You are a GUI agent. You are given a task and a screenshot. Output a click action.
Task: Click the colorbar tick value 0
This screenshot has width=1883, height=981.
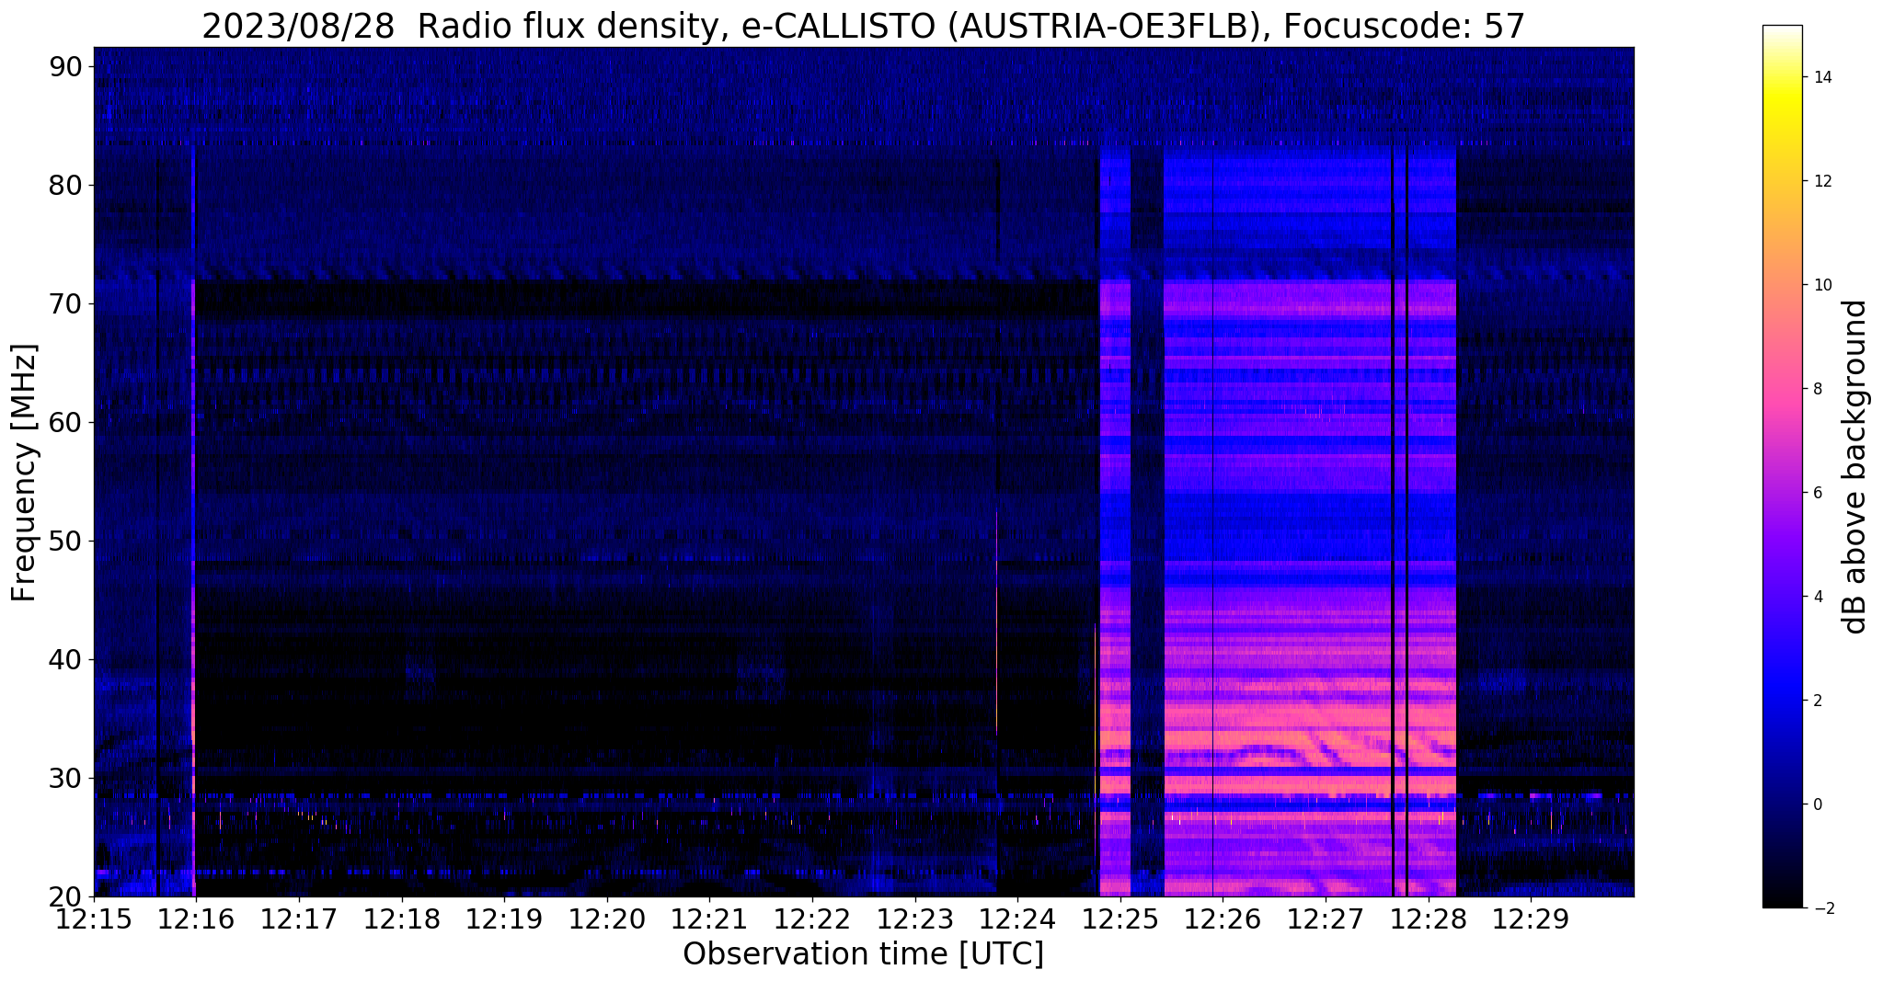point(1817,804)
